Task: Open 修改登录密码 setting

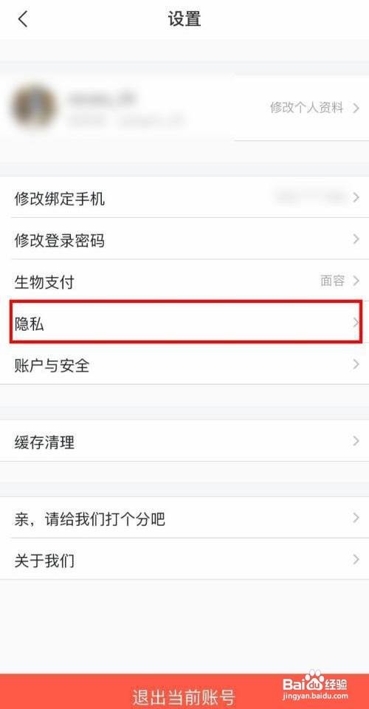Action: click(x=184, y=239)
